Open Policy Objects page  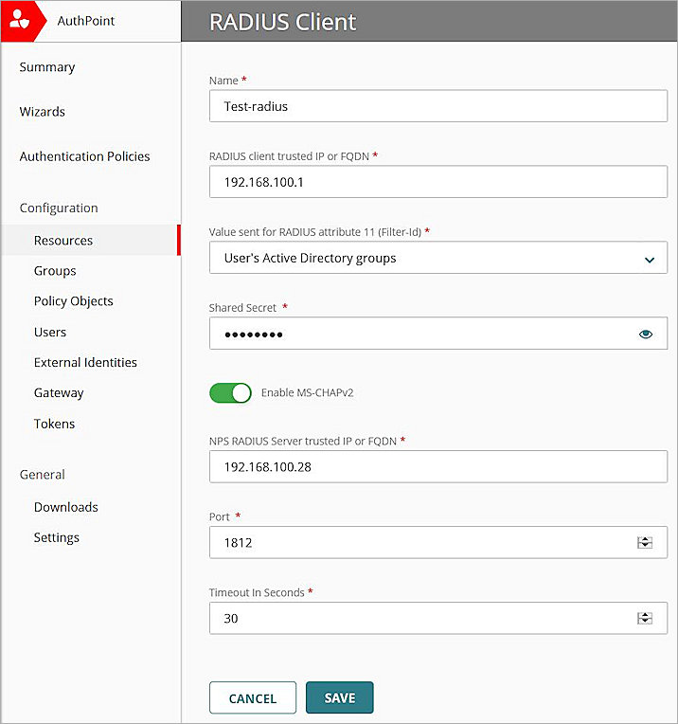(x=73, y=301)
